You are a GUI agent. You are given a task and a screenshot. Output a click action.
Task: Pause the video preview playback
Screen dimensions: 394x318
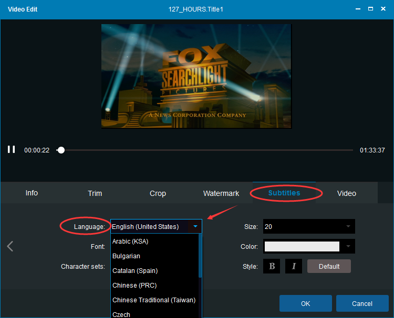(x=12, y=149)
